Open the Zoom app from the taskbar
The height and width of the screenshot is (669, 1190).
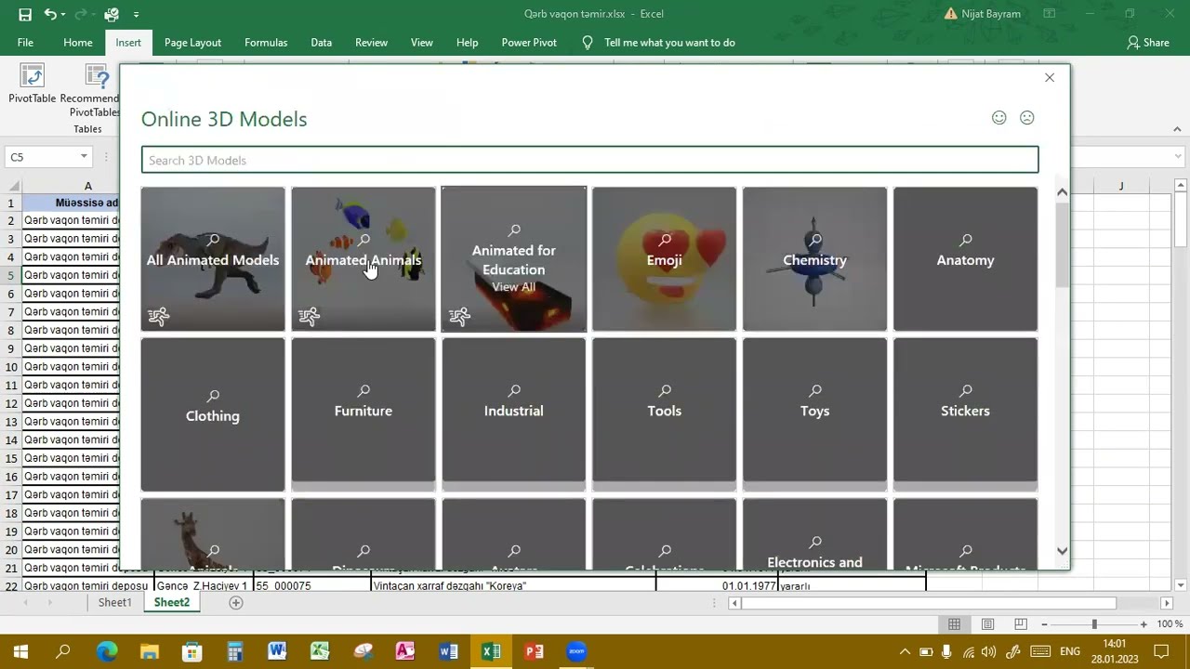pyautogui.click(x=576, y=651)
